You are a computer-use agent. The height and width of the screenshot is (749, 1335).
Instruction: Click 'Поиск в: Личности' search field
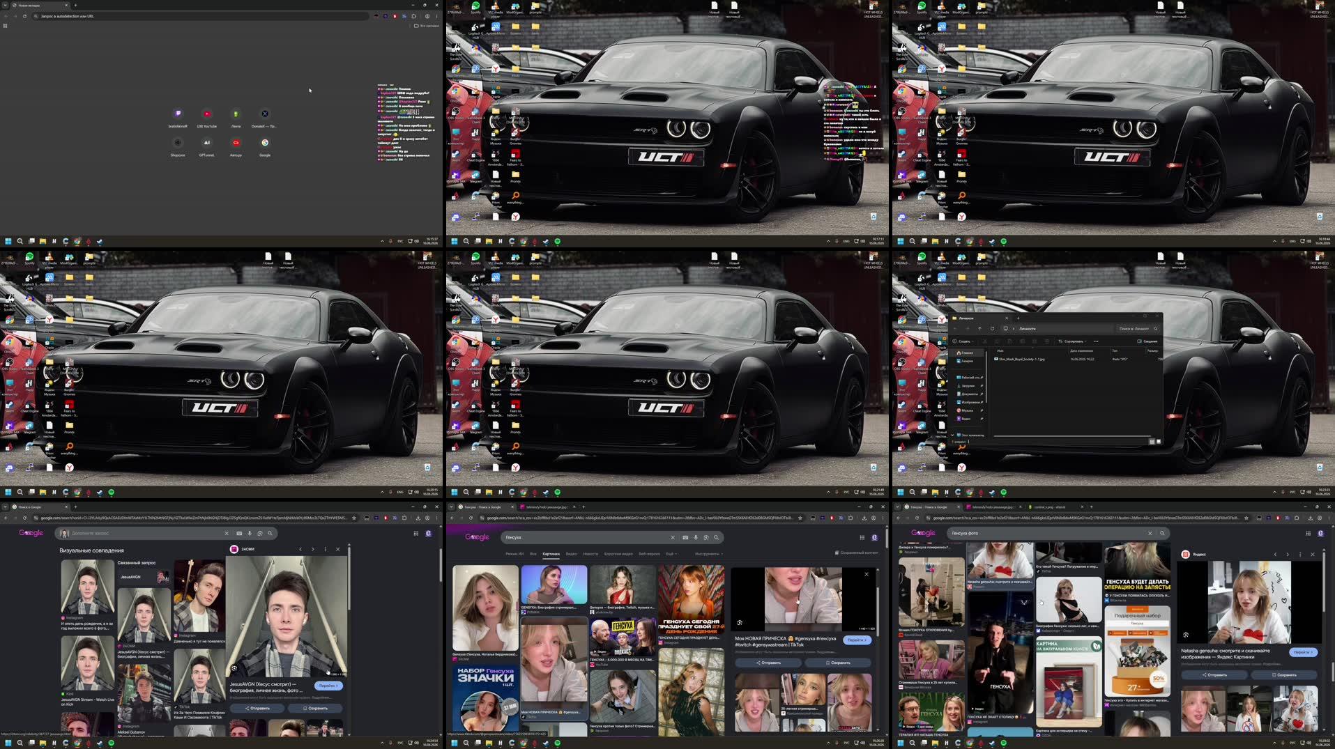pos(1137,328)
